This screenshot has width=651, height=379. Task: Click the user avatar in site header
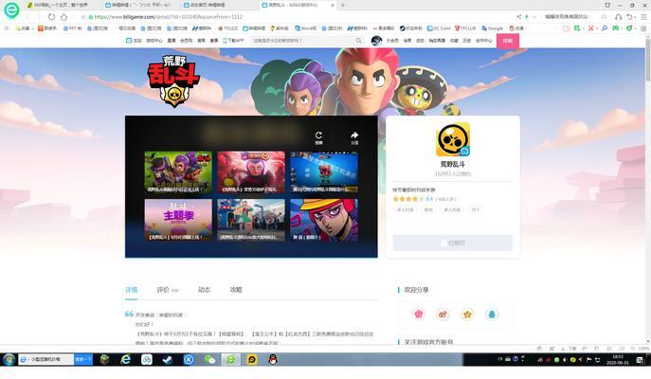(x=376, y=41)
